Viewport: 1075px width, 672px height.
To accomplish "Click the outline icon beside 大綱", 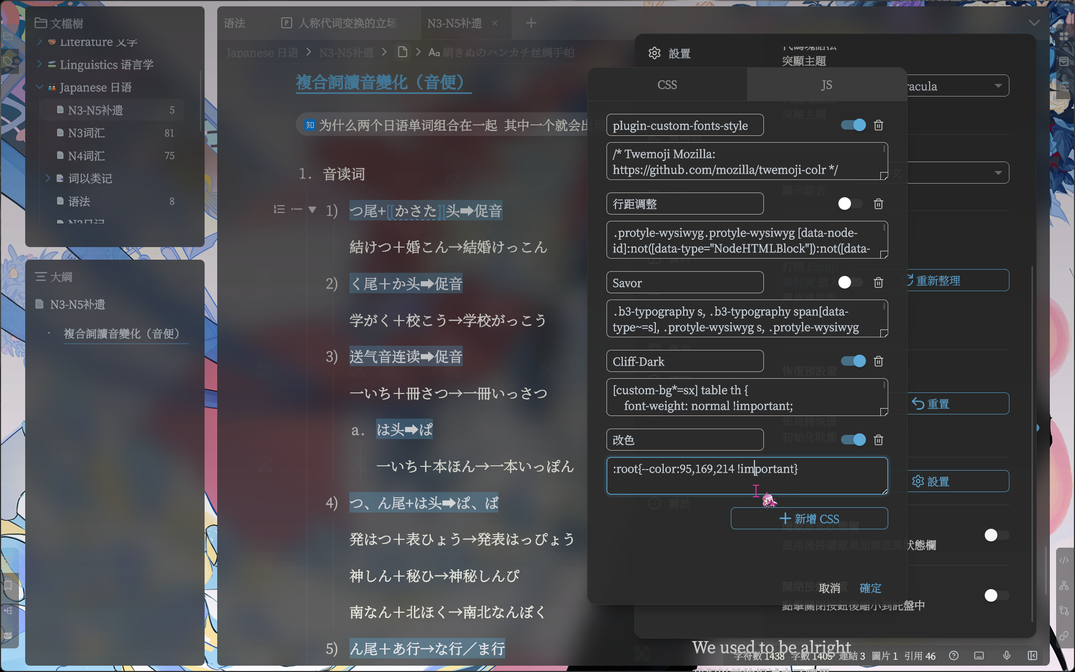I will click(40, 276).
